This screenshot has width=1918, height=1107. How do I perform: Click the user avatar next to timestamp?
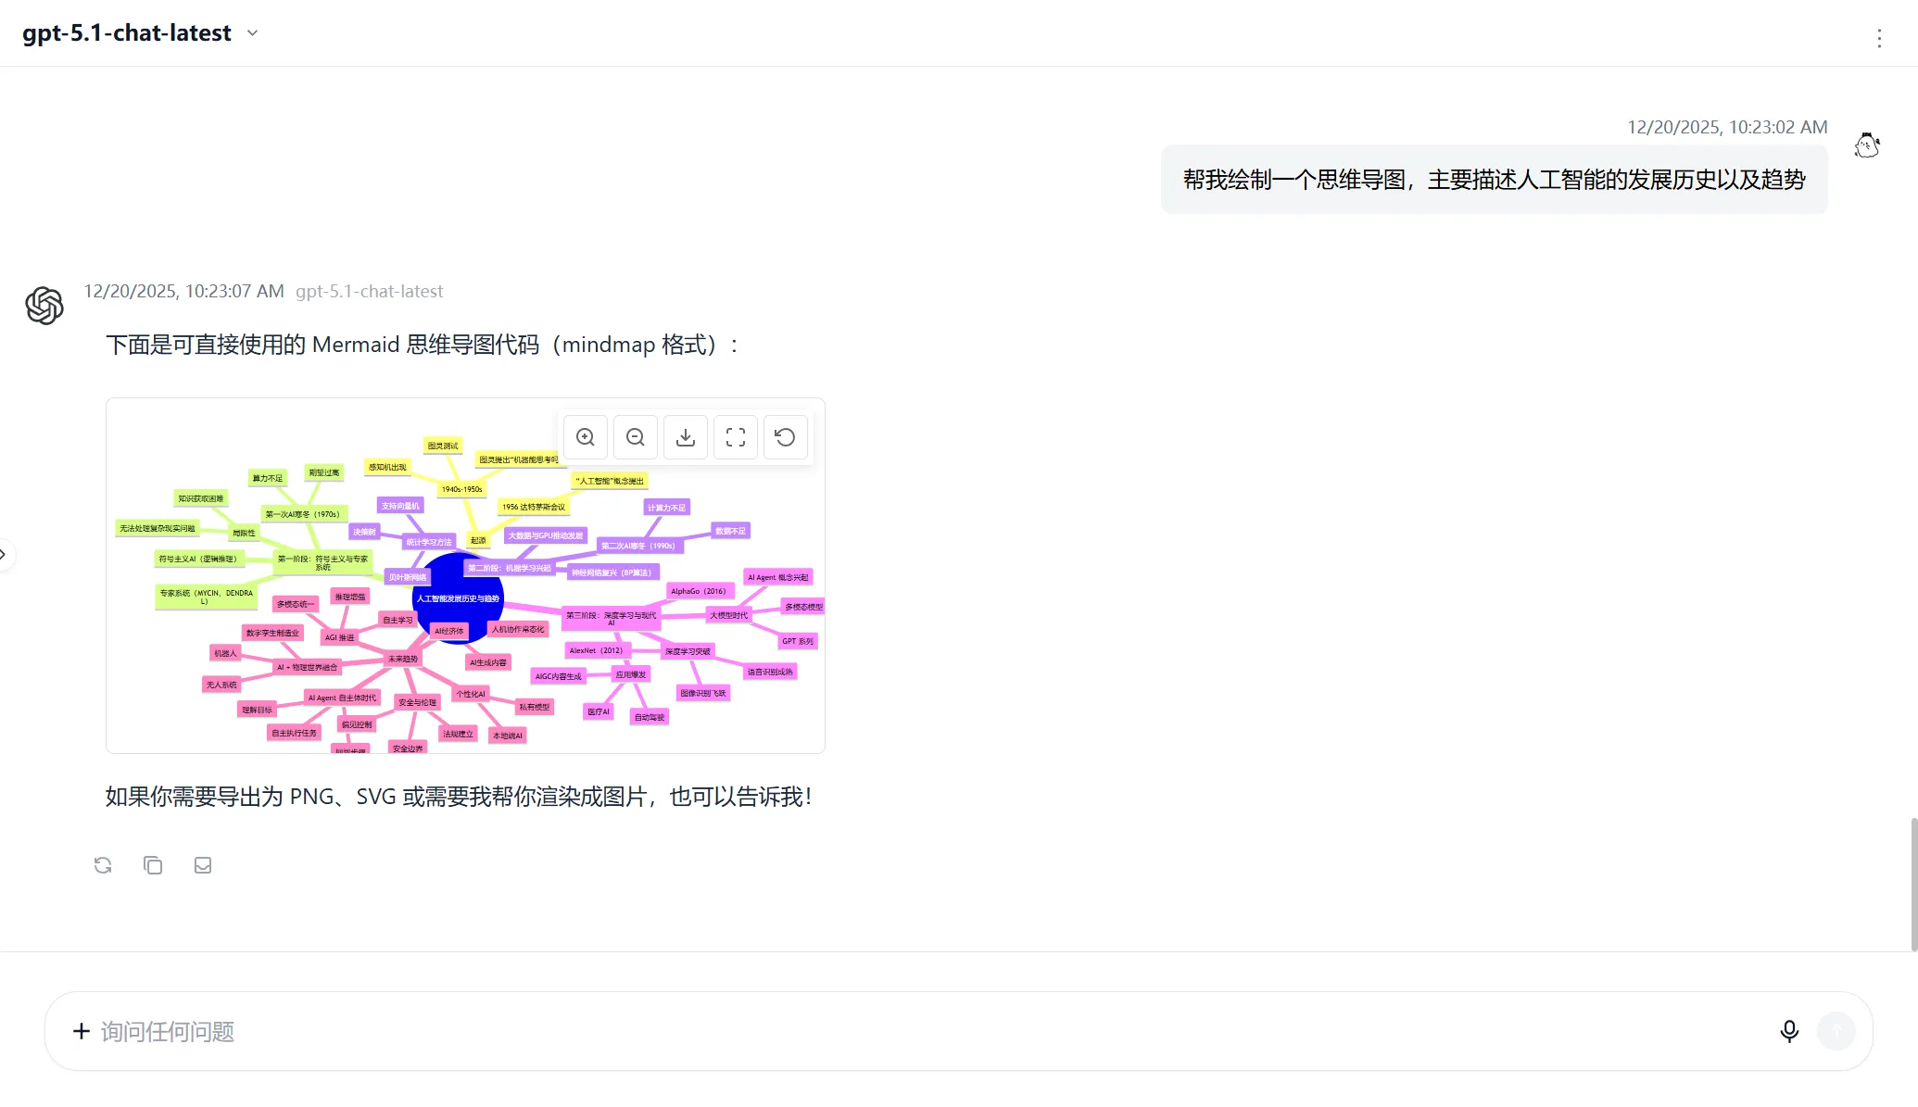[1866, 145]
